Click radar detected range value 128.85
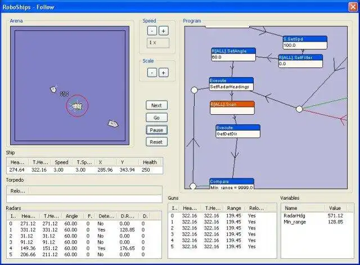The image size is (360, 265). click(x=127, y=230)
